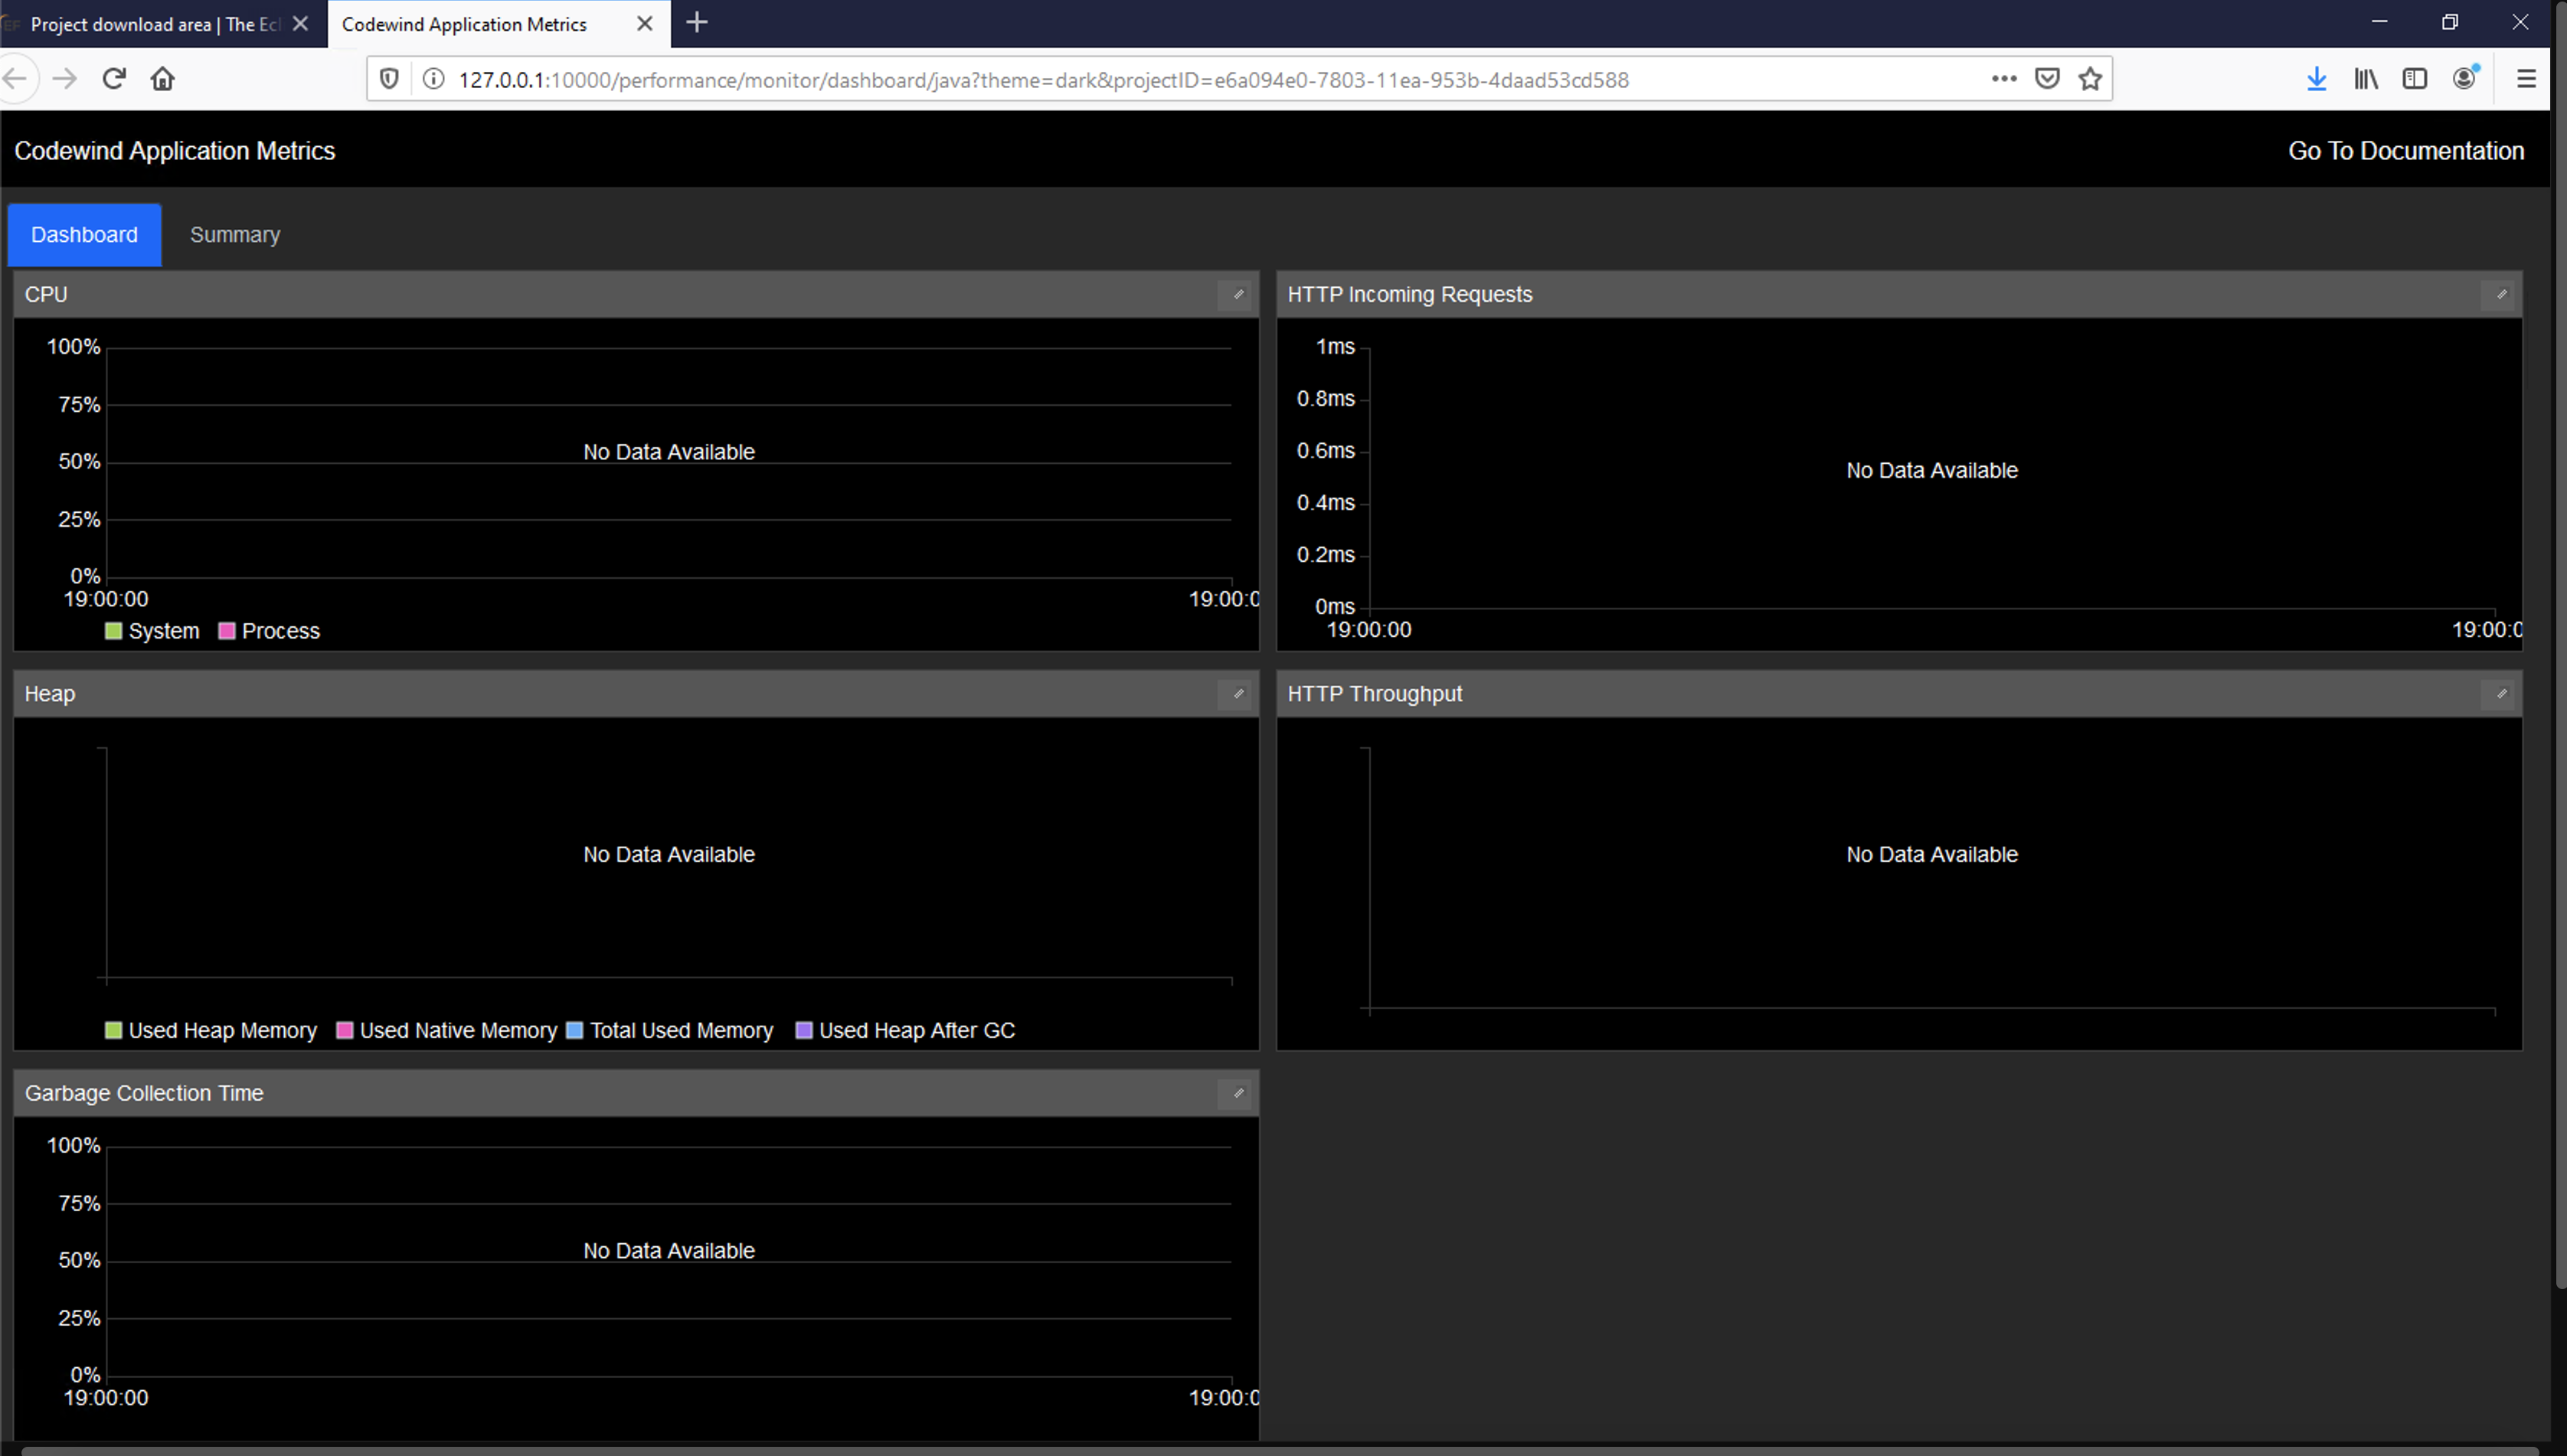Toggle the Process series in CPU legend
The width and height of the screenshot is (2567, 1456).
(267, 630)
